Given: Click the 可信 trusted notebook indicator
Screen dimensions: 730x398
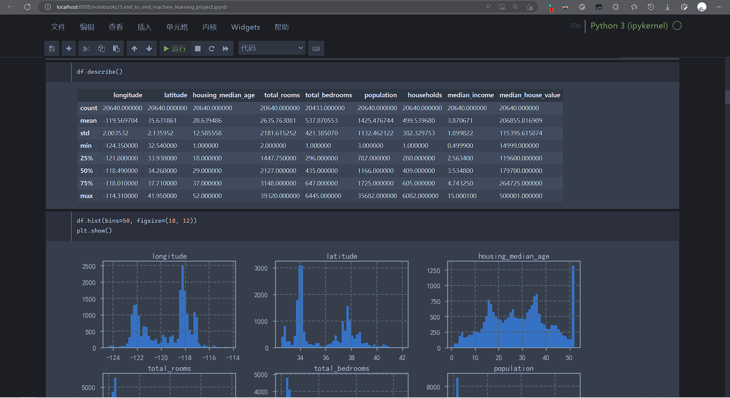Looking at the screenshot, I should click(576, 26).
